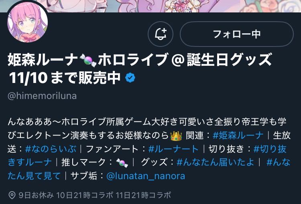The image size is (301, 204).
Task: Toggle the フォロー中 following button
Action: [x=237, y=34]
